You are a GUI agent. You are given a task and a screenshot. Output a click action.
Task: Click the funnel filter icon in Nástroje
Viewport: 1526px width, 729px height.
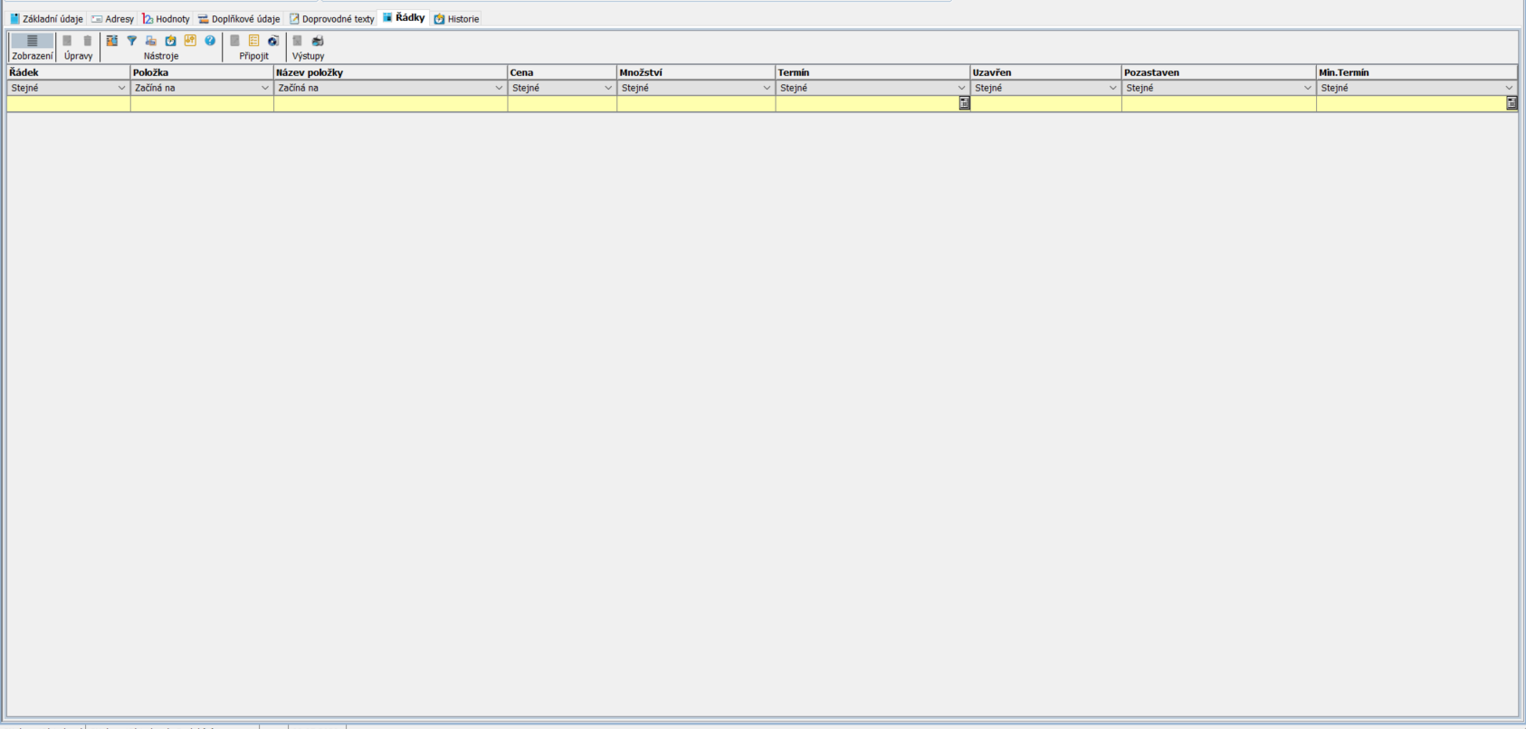(131, 41)
